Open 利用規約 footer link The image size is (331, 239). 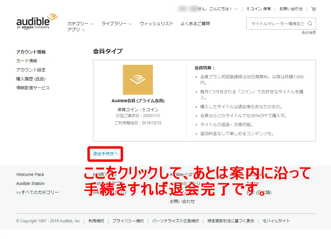[x=96, y=221]
